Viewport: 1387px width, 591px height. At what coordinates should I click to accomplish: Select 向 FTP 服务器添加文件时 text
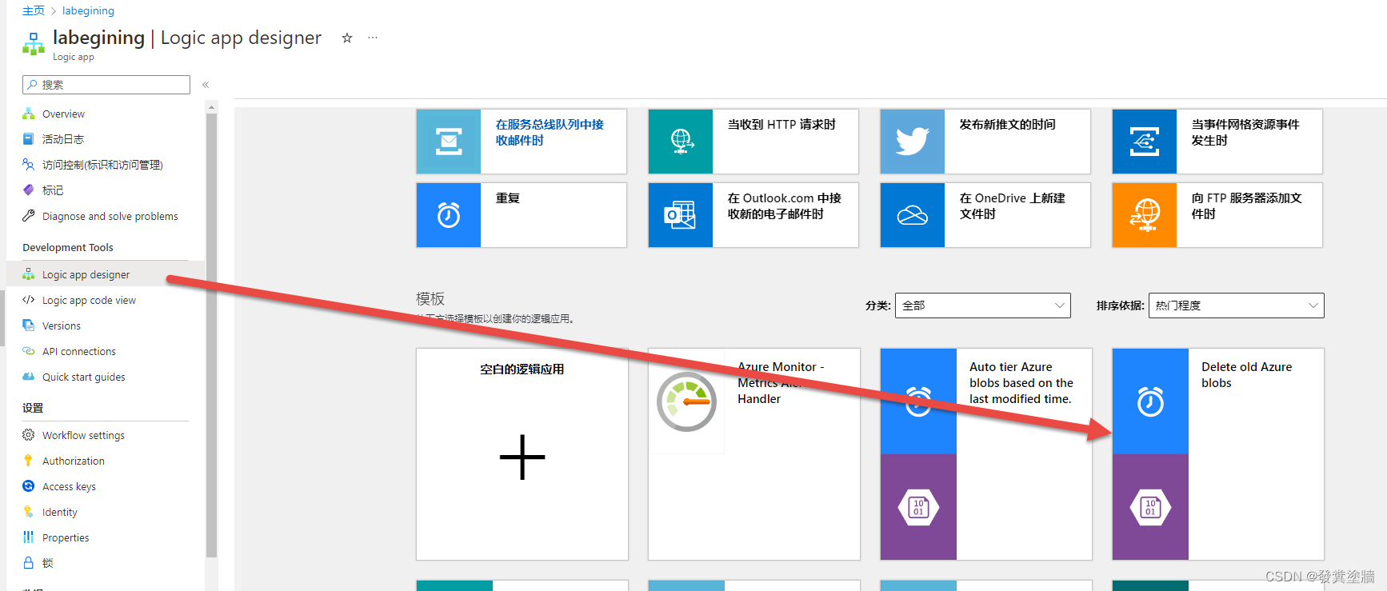(1246, 206)
